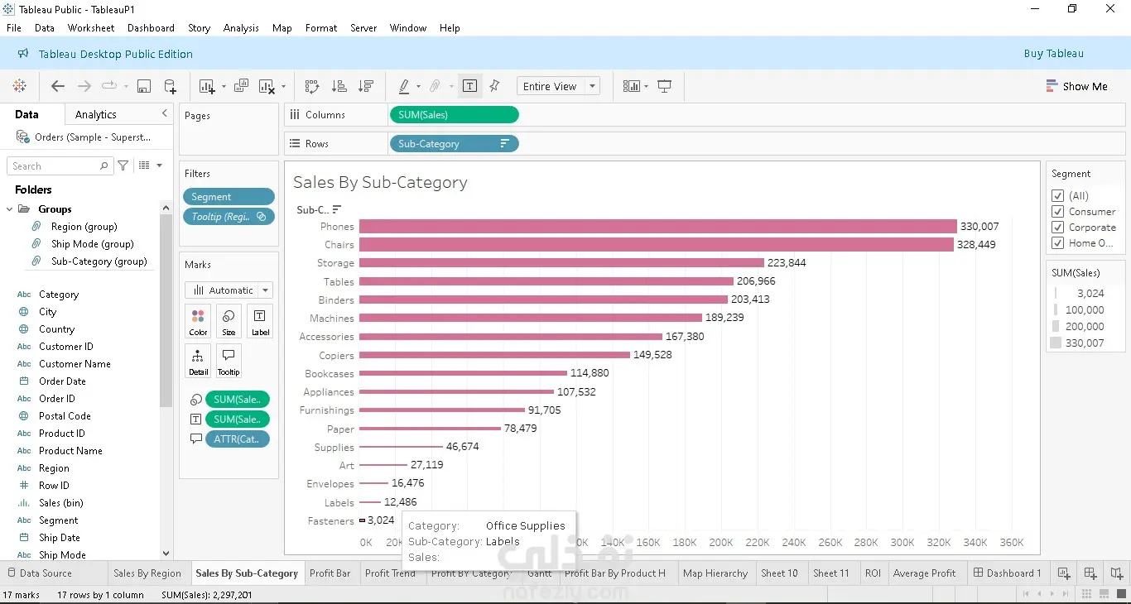Viewport: 1131px width, 604px height.
Task: Click the Show Me button
Action: pyautogui.click(x=1076, y=86)
